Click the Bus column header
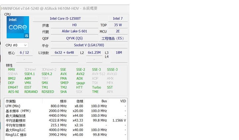This screenshot has height=140, width=239. coord(96,101)
